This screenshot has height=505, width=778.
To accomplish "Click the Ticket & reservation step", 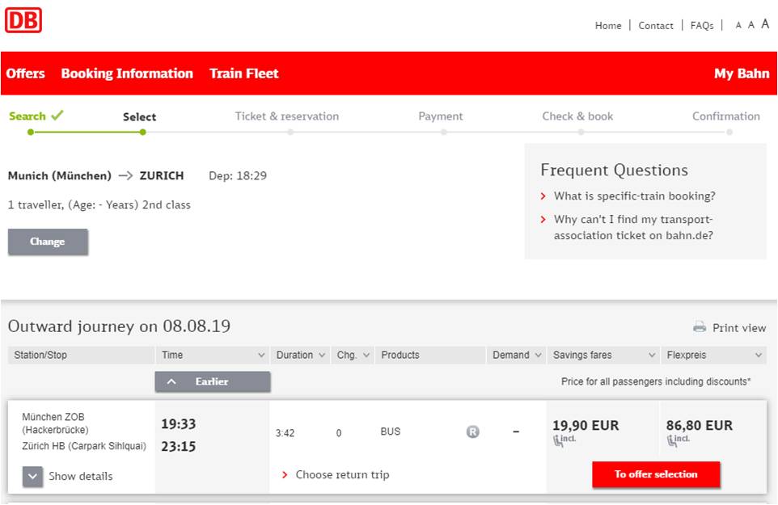I will click(287, 116).
